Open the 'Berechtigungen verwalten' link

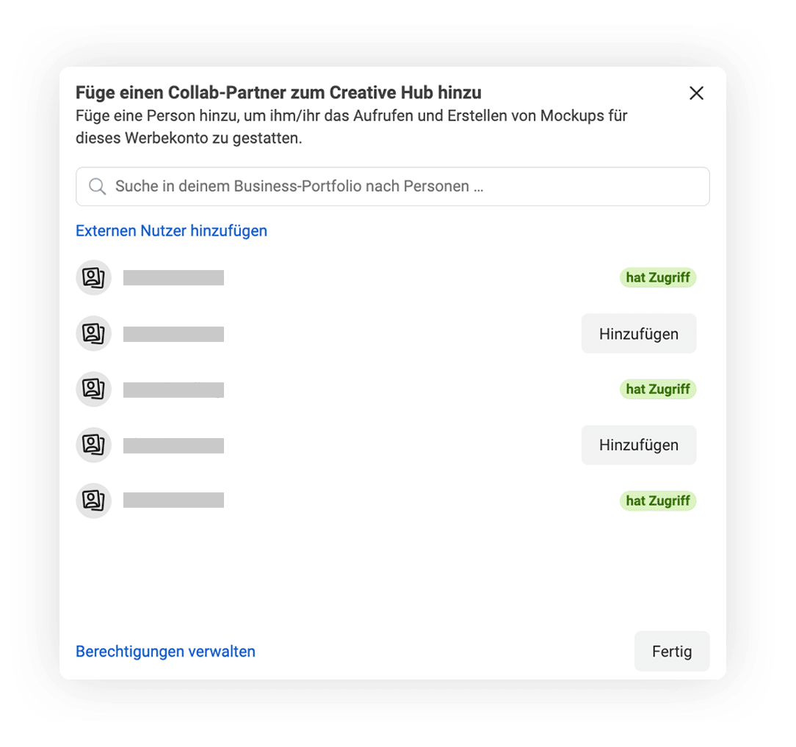[165, 651]
